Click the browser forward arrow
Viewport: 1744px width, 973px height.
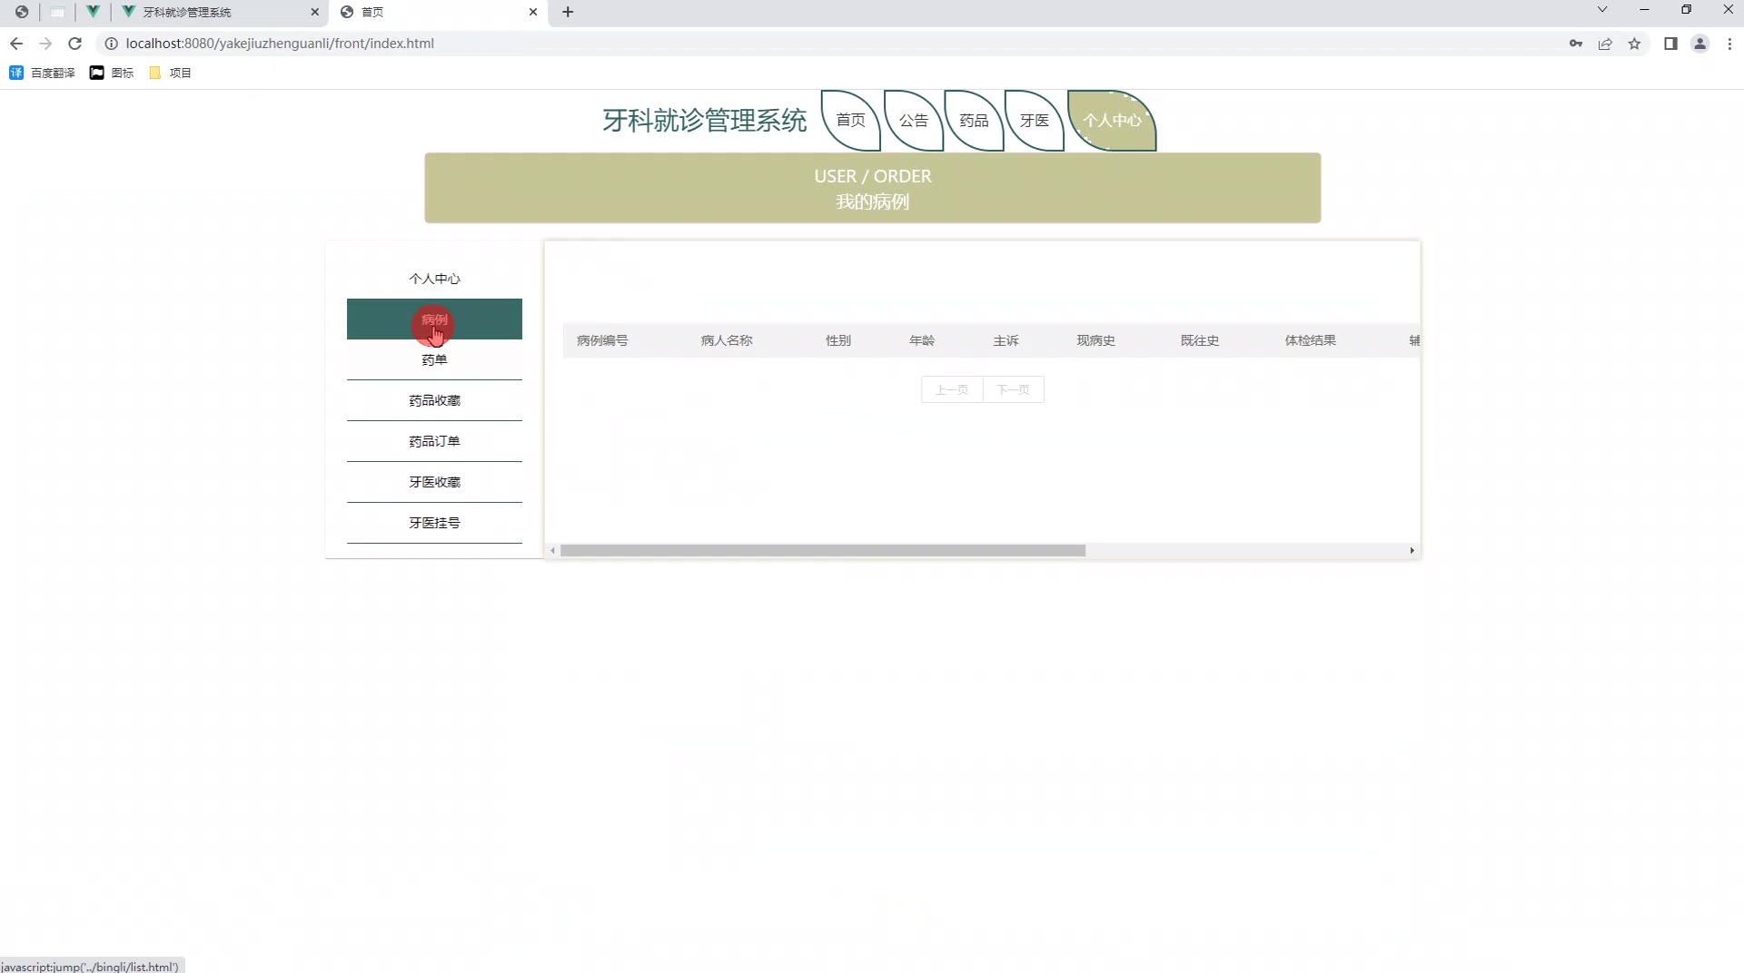point(45,44)
